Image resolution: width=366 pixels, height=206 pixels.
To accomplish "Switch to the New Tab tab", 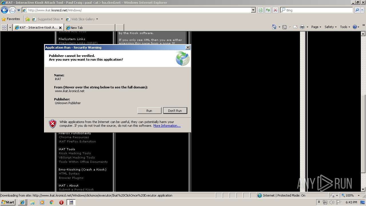I will pyautogui.click(x=90, y=27).
